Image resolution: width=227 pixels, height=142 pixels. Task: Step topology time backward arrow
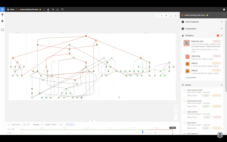[42, 124]
